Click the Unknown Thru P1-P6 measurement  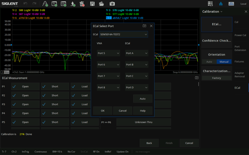[x=144, y=122]
